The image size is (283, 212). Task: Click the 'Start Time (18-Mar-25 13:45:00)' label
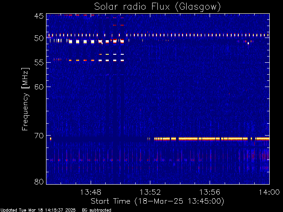click(x=157, y=201)
